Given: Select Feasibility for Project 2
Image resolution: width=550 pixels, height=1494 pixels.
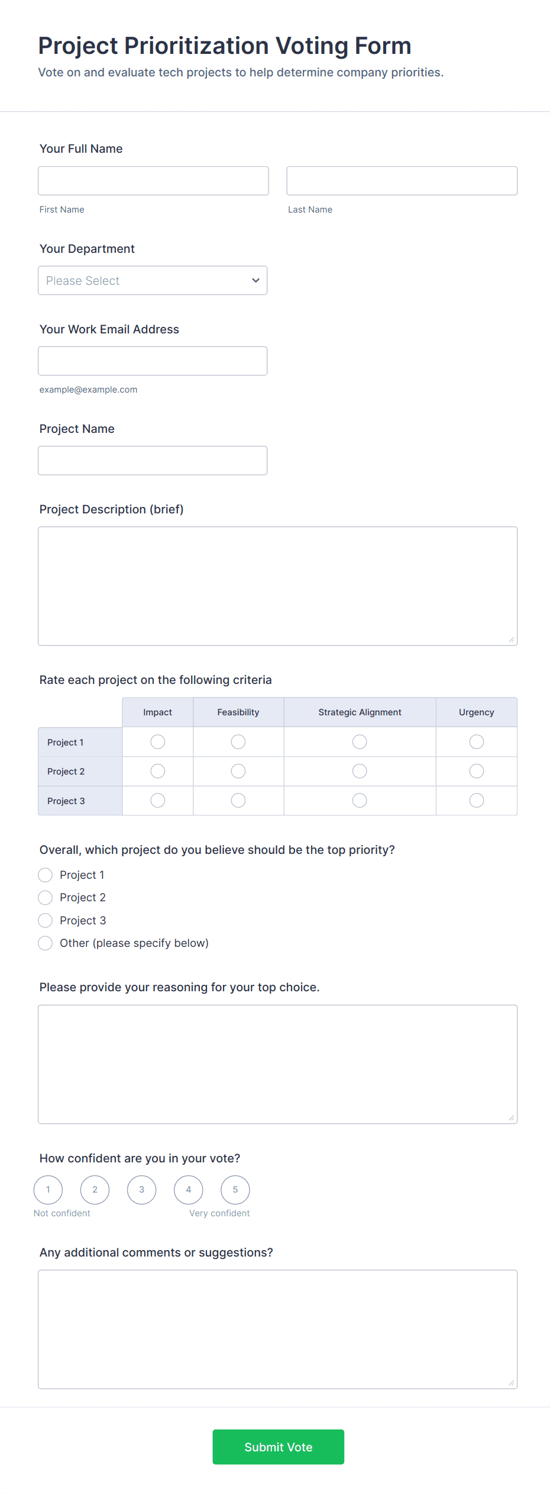Looking at the screenshot, I should [238, 771].
